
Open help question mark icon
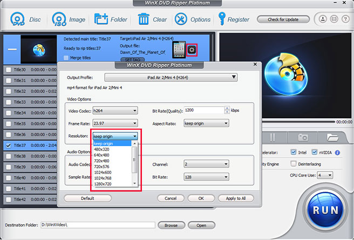pyautogui.click(x=345, y=19)
